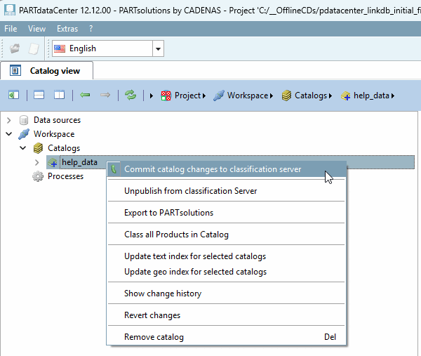Viewport: 421px width, 356px height.
Task: Collapse the Workspace tree node
Action: pos(9,134)
